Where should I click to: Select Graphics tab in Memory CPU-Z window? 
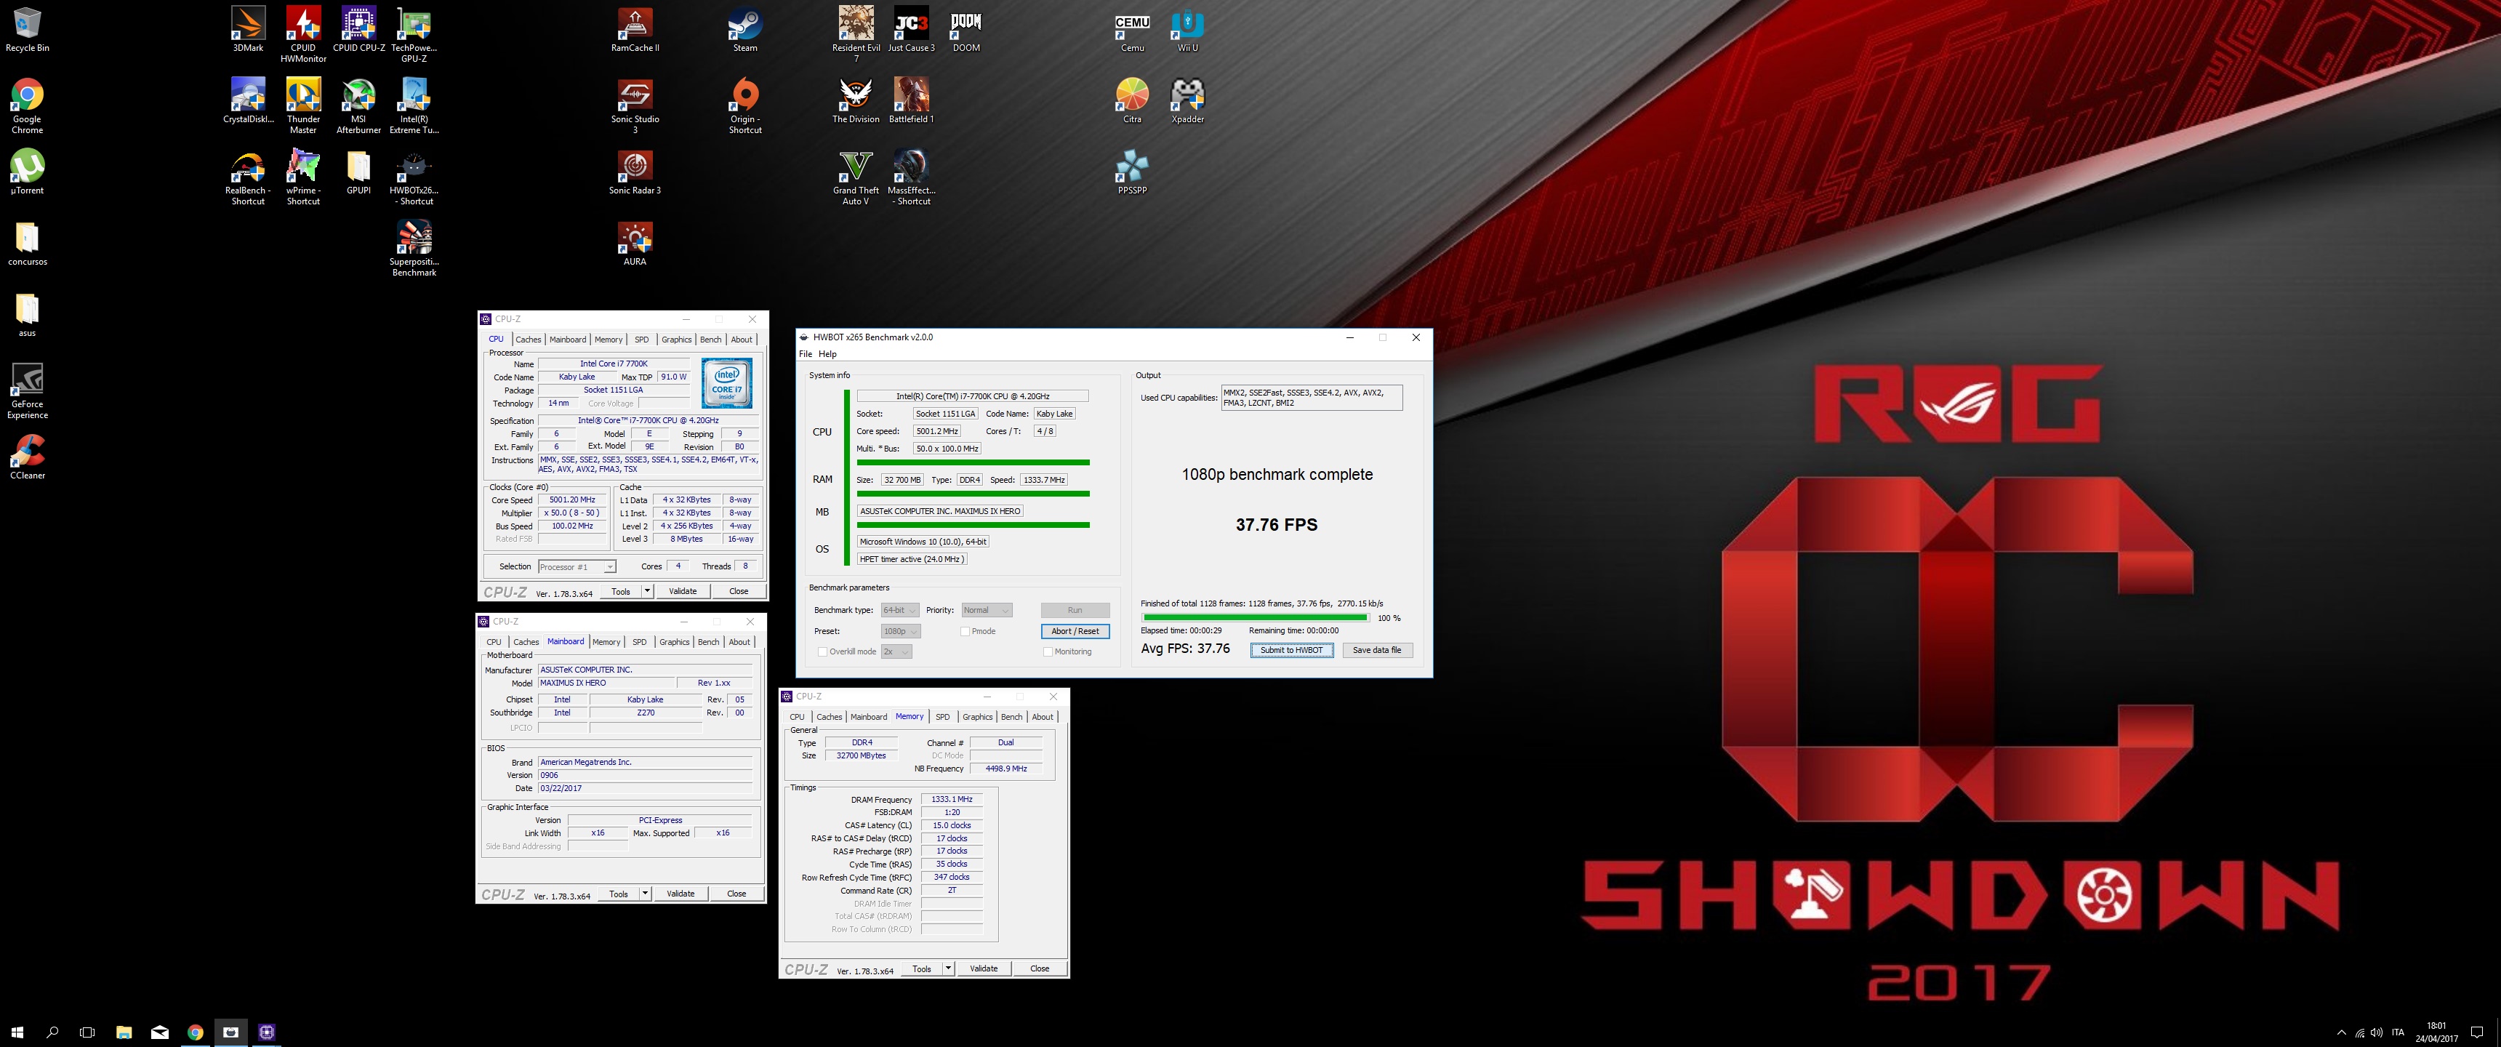point(978,718)
